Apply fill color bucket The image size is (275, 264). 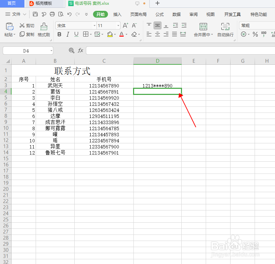tap(110, 34)
